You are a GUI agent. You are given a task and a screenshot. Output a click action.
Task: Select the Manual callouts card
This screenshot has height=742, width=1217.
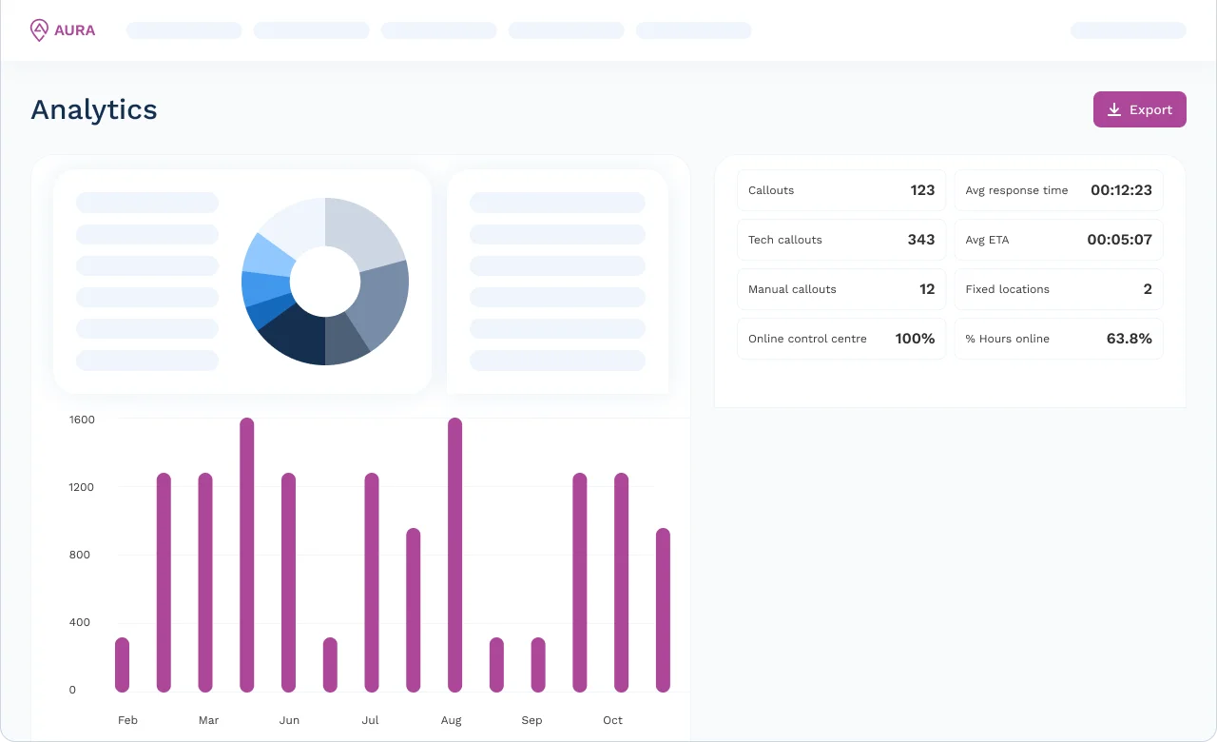pos(840,289)
